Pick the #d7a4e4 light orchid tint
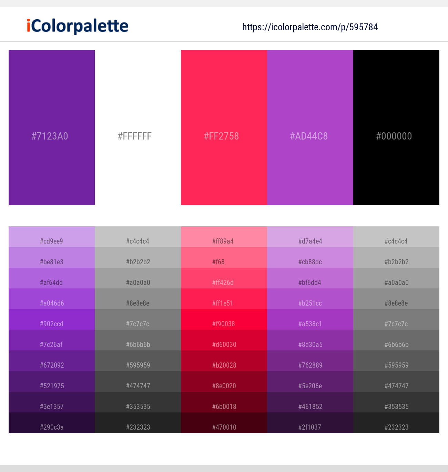The width and height of the screenshot is (448, 472). pos(310,237)
